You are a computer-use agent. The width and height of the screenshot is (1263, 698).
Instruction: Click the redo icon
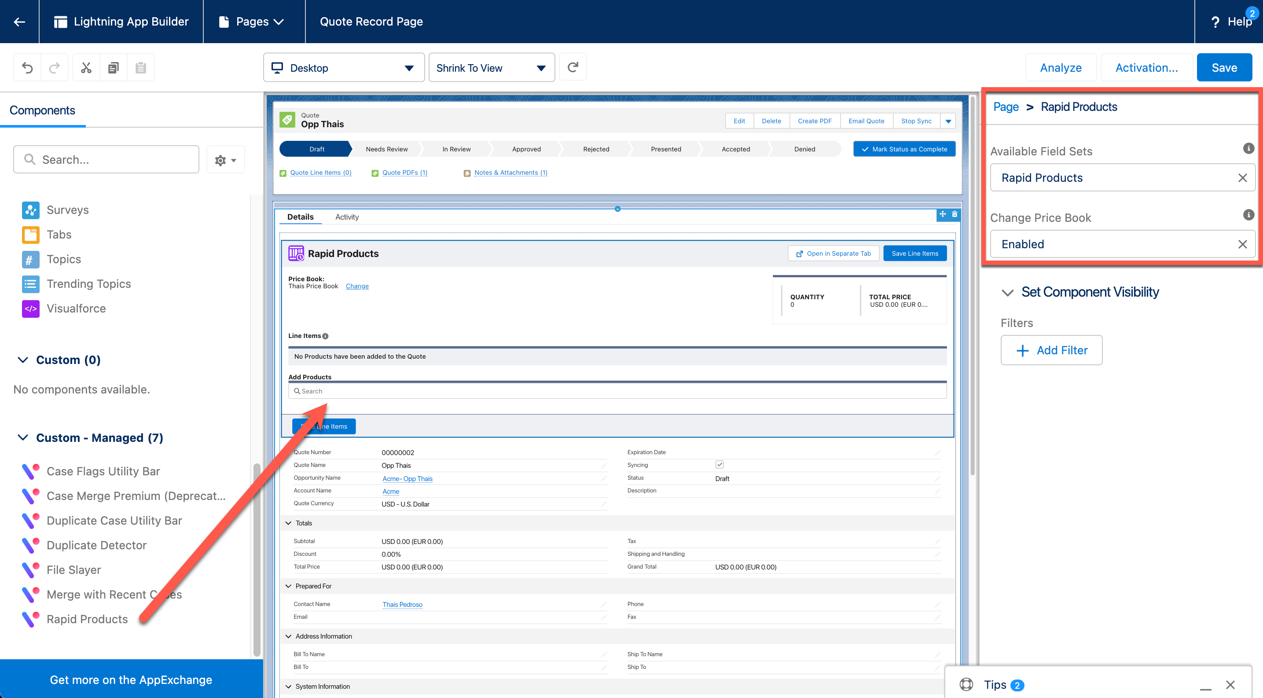(55, 68)
